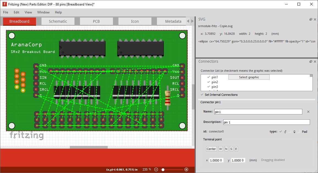Increase terminal point y value

pos(243,159)
